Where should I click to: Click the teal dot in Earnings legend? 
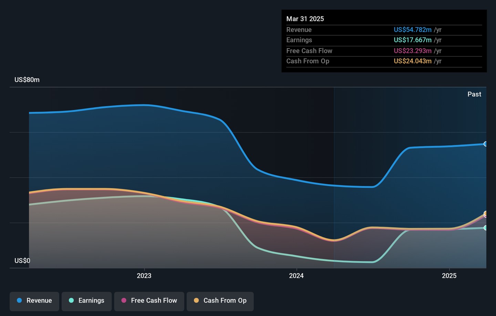point(71,301)
